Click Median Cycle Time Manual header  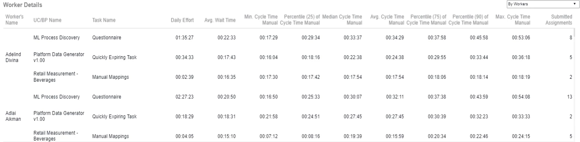click(342, 20)
